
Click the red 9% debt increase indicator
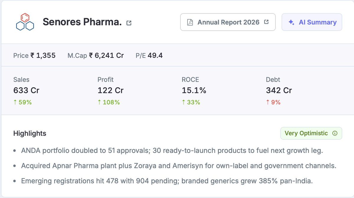273,102
